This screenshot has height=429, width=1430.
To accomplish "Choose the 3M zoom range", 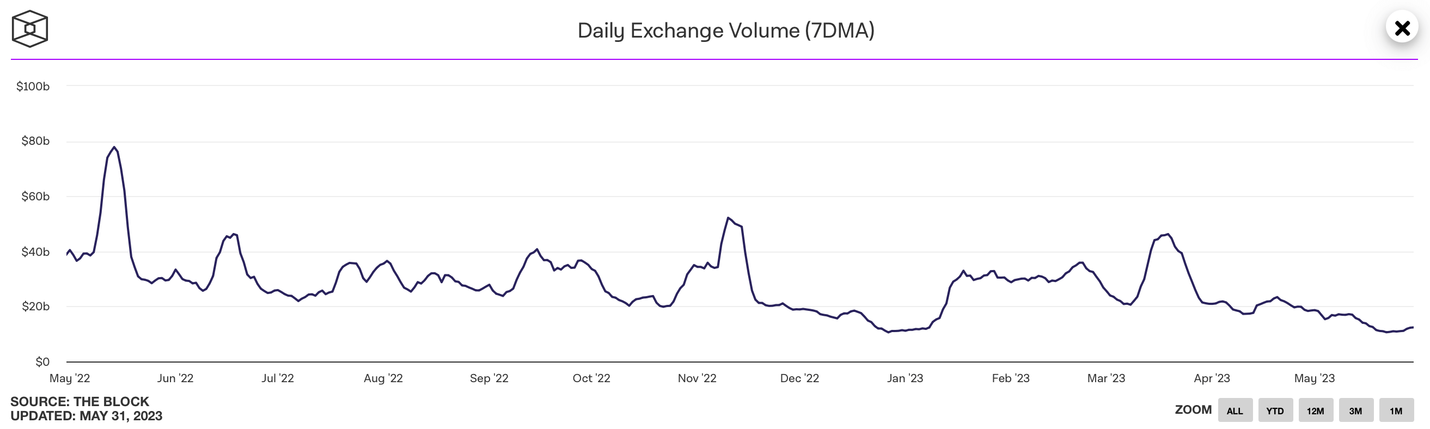I will (1355, 410).
